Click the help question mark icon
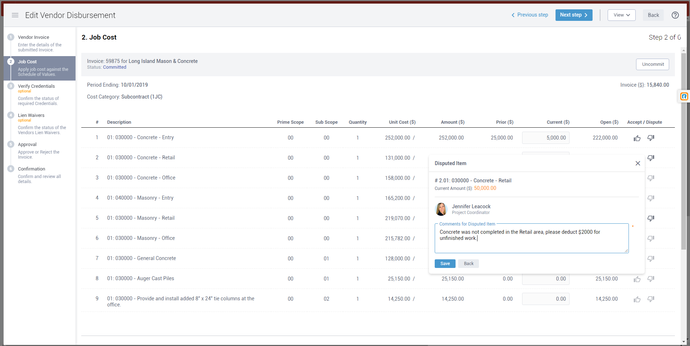This screenshot has height=346, width=690. 675,15
